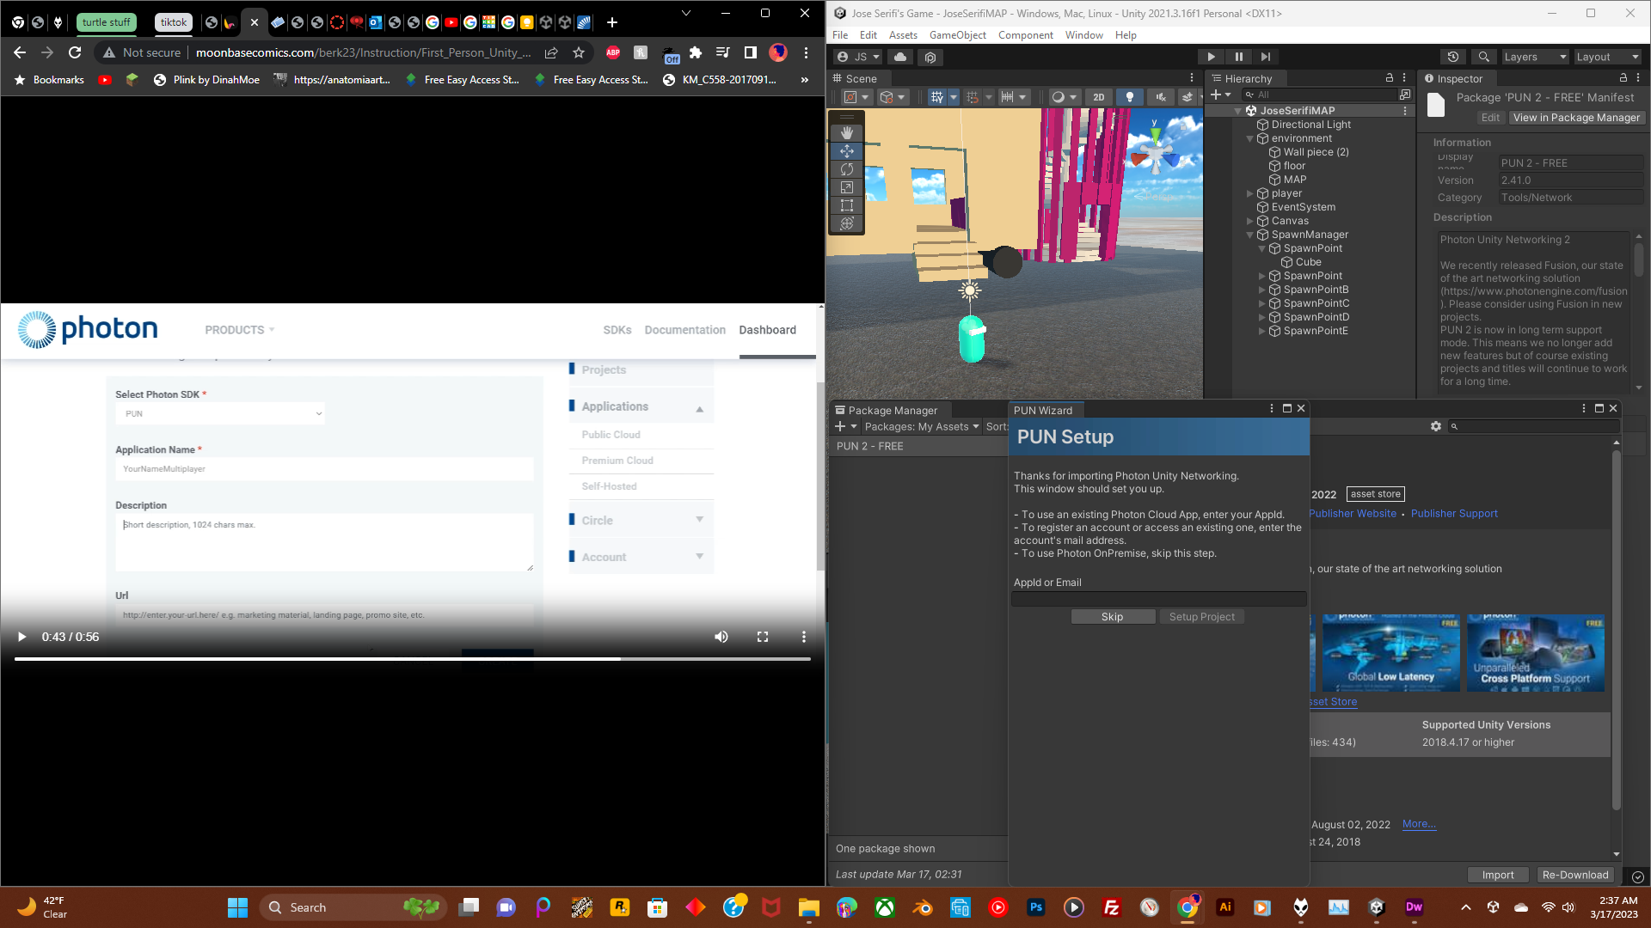Collapse the environment object in Hierarchy
The height and width of the screenshot is (928, 1651).
pyautogui.click(x=1250, y=138)
